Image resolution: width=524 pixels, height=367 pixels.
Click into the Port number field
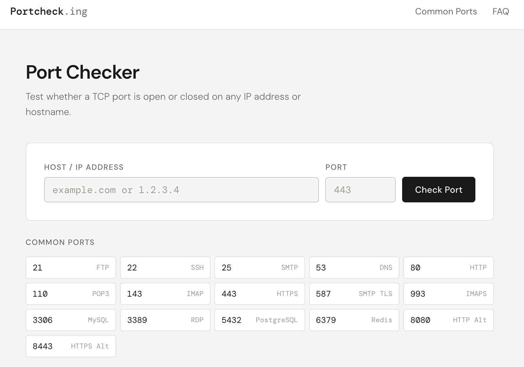360,190
